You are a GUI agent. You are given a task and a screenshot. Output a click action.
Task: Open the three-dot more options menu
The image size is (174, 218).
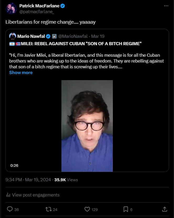[x=166, y=6]
